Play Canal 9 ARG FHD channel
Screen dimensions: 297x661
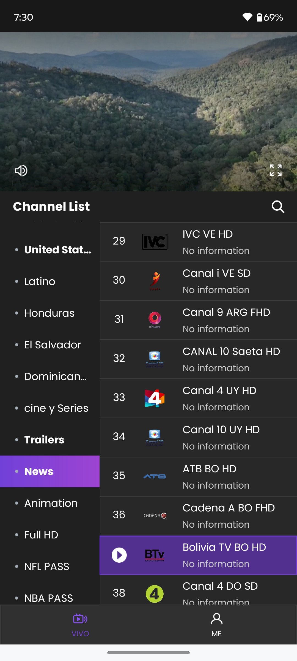[198, 320]
